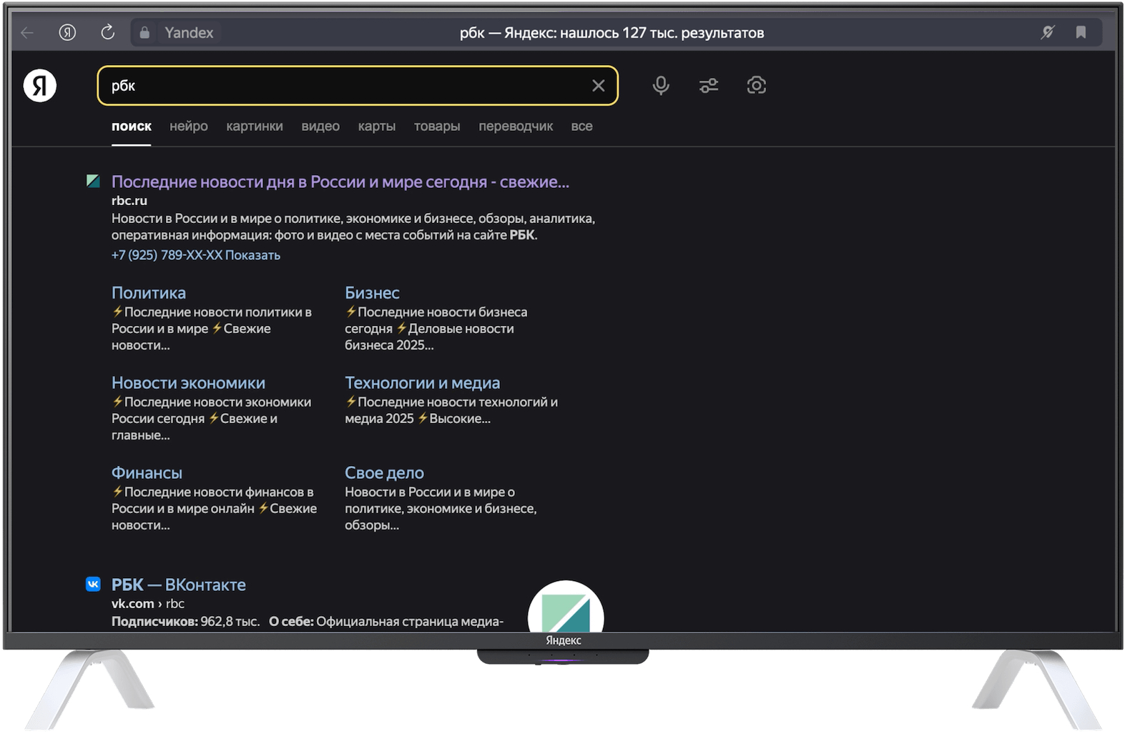Screen dimensions: 1125x734
Task: Start voice search with microphone icon
Action: 661,86
